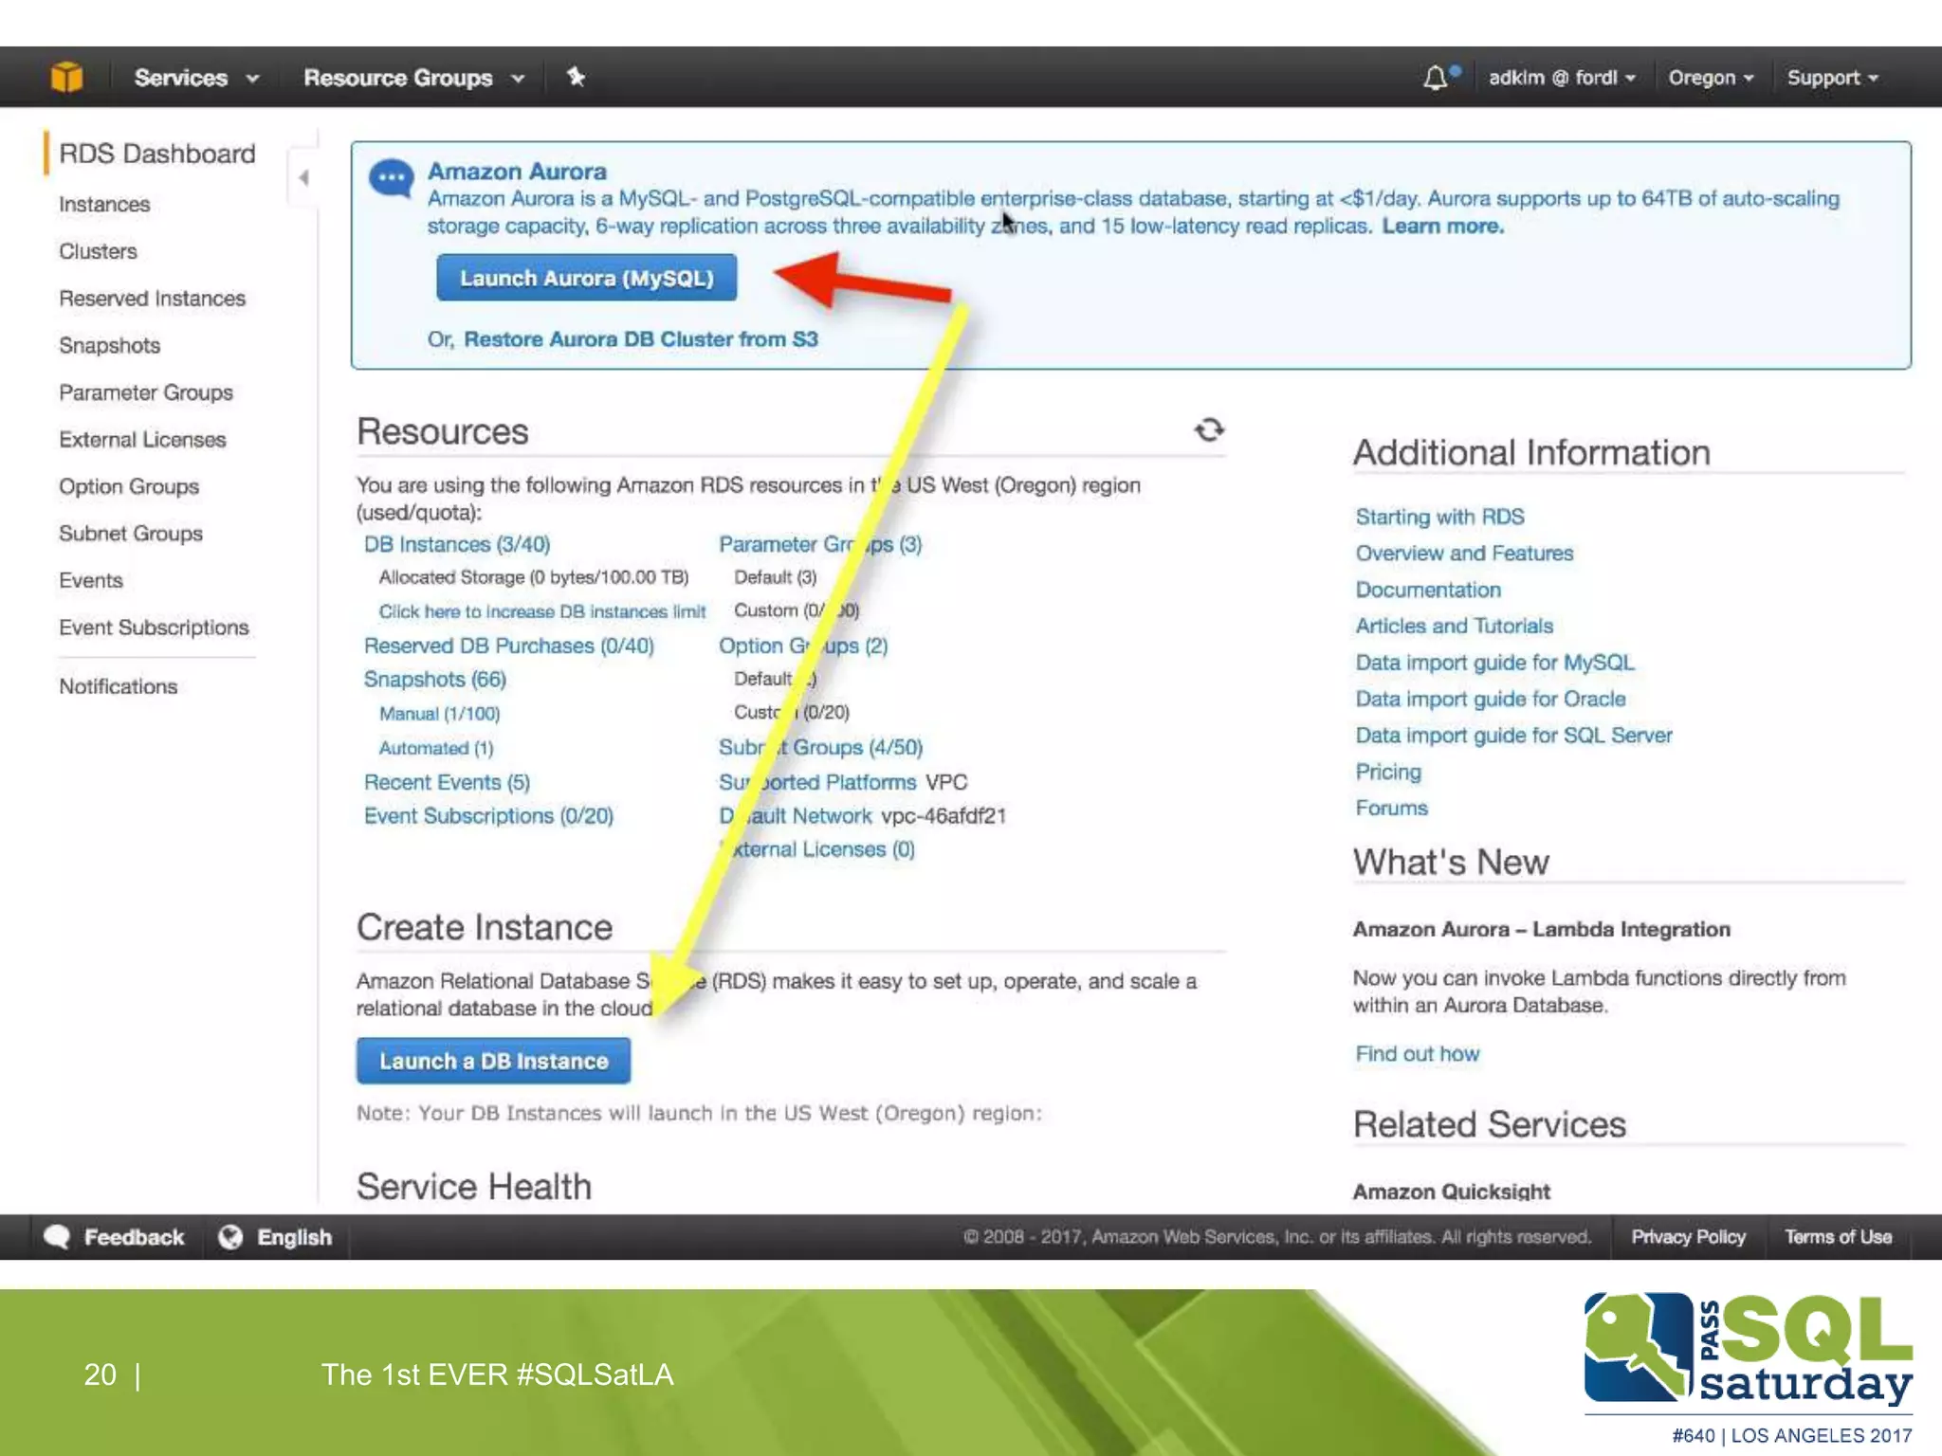Expand the Support menu
The height and width of the screenshot is (1456, 1942).
[1831, 78]
